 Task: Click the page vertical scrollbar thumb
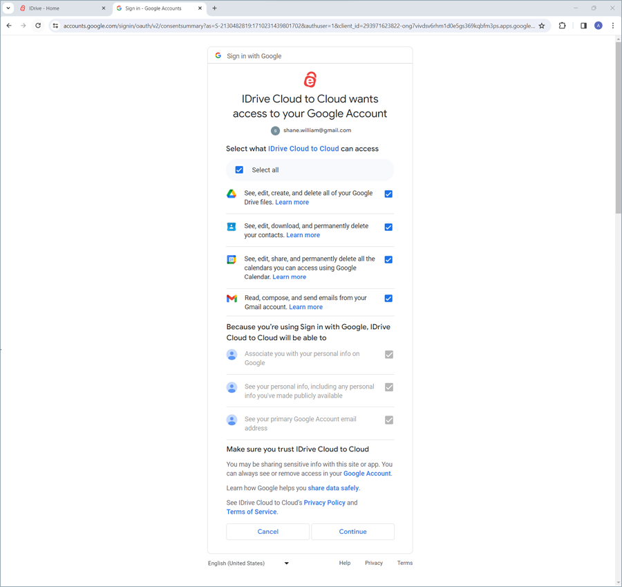(618, 128)
